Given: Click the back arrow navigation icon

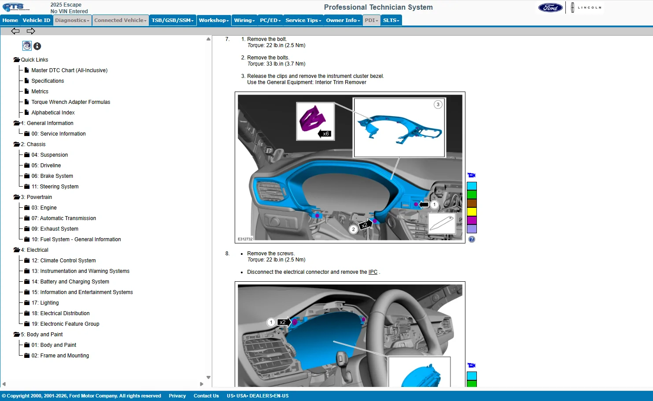Looking at the screenshot, I should click(15, 31).
